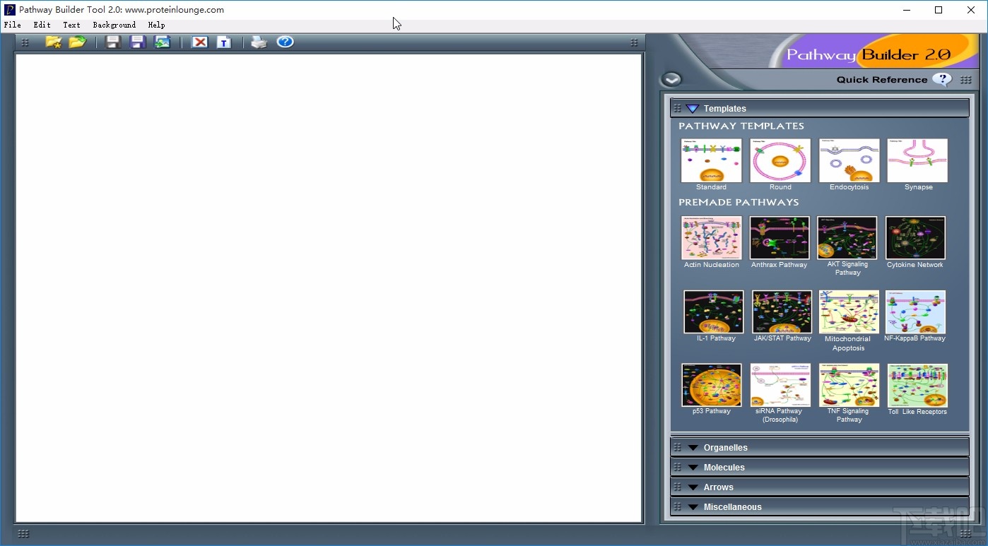
Task: Open the Help menu
Action: coord(156,25)
